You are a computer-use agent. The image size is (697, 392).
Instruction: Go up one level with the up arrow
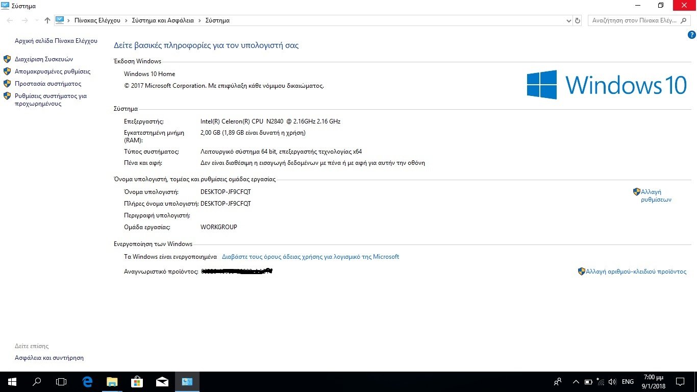[47, 20]
